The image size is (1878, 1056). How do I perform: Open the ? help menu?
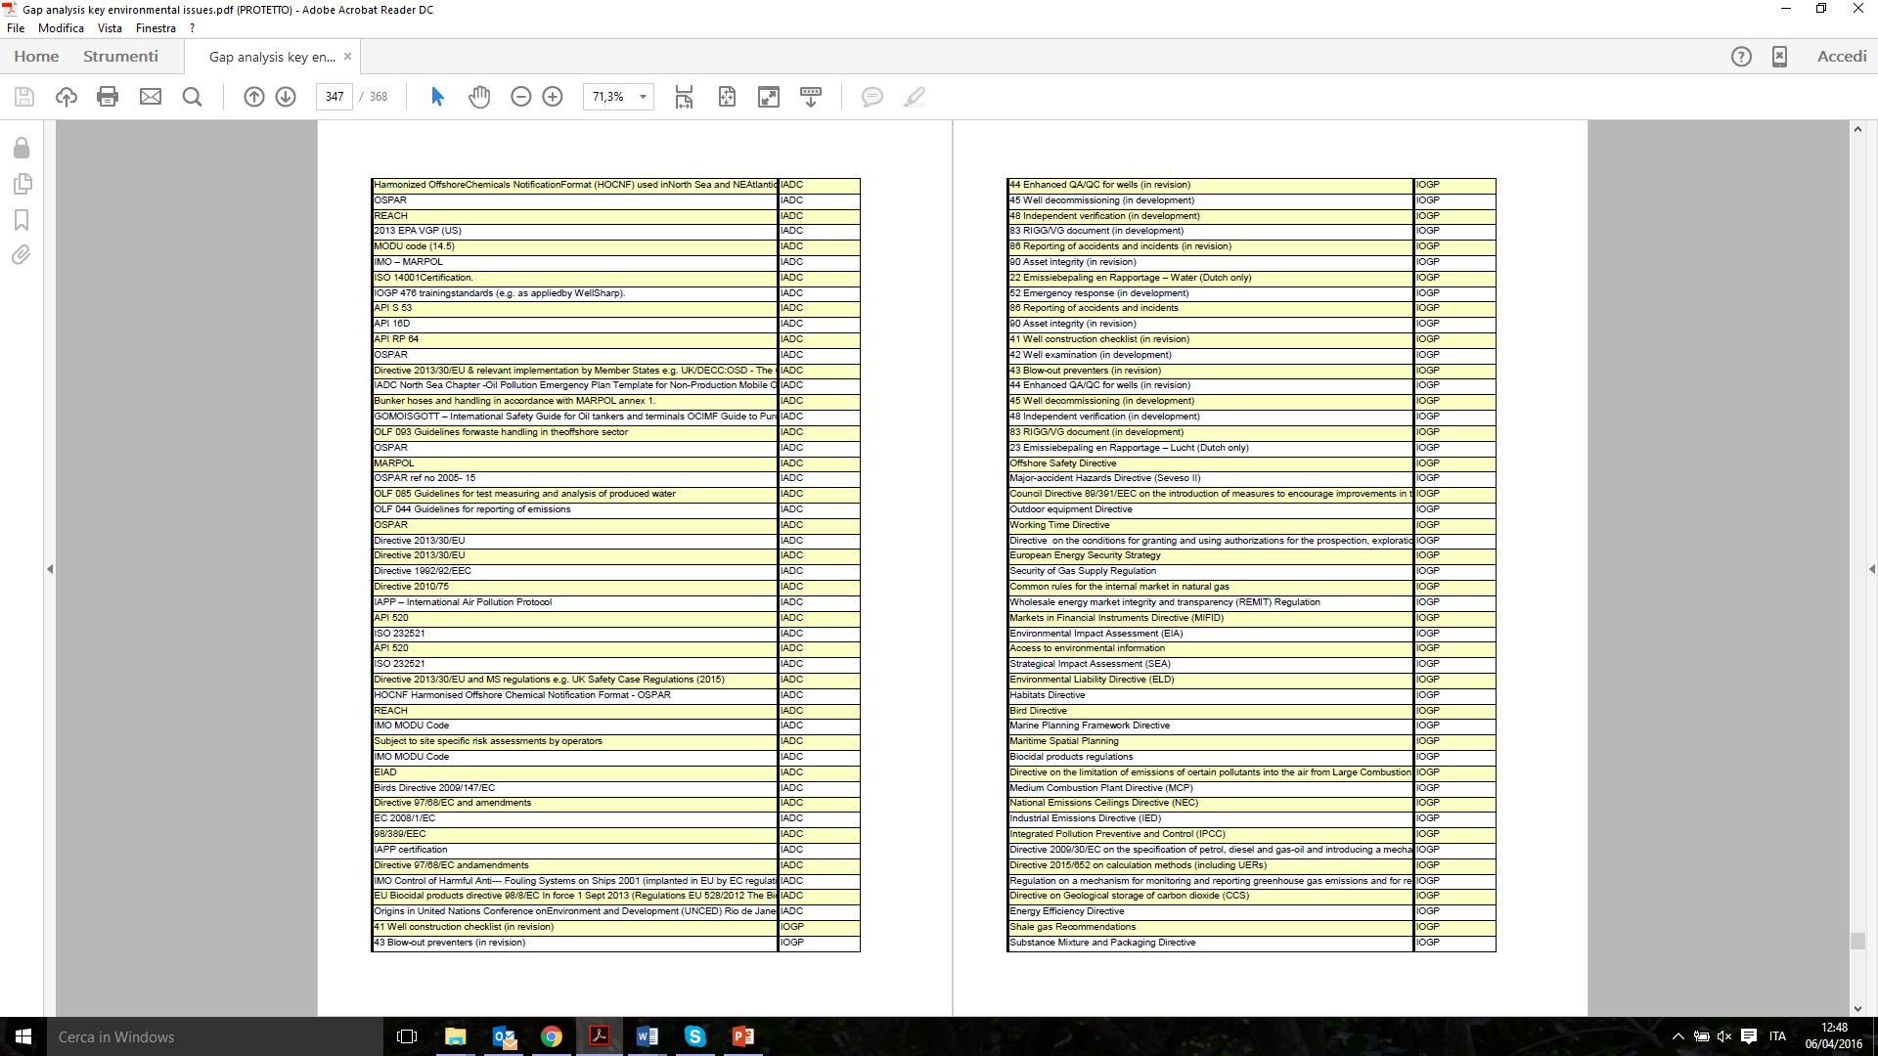pyautogui.click(x=193, y=28)
